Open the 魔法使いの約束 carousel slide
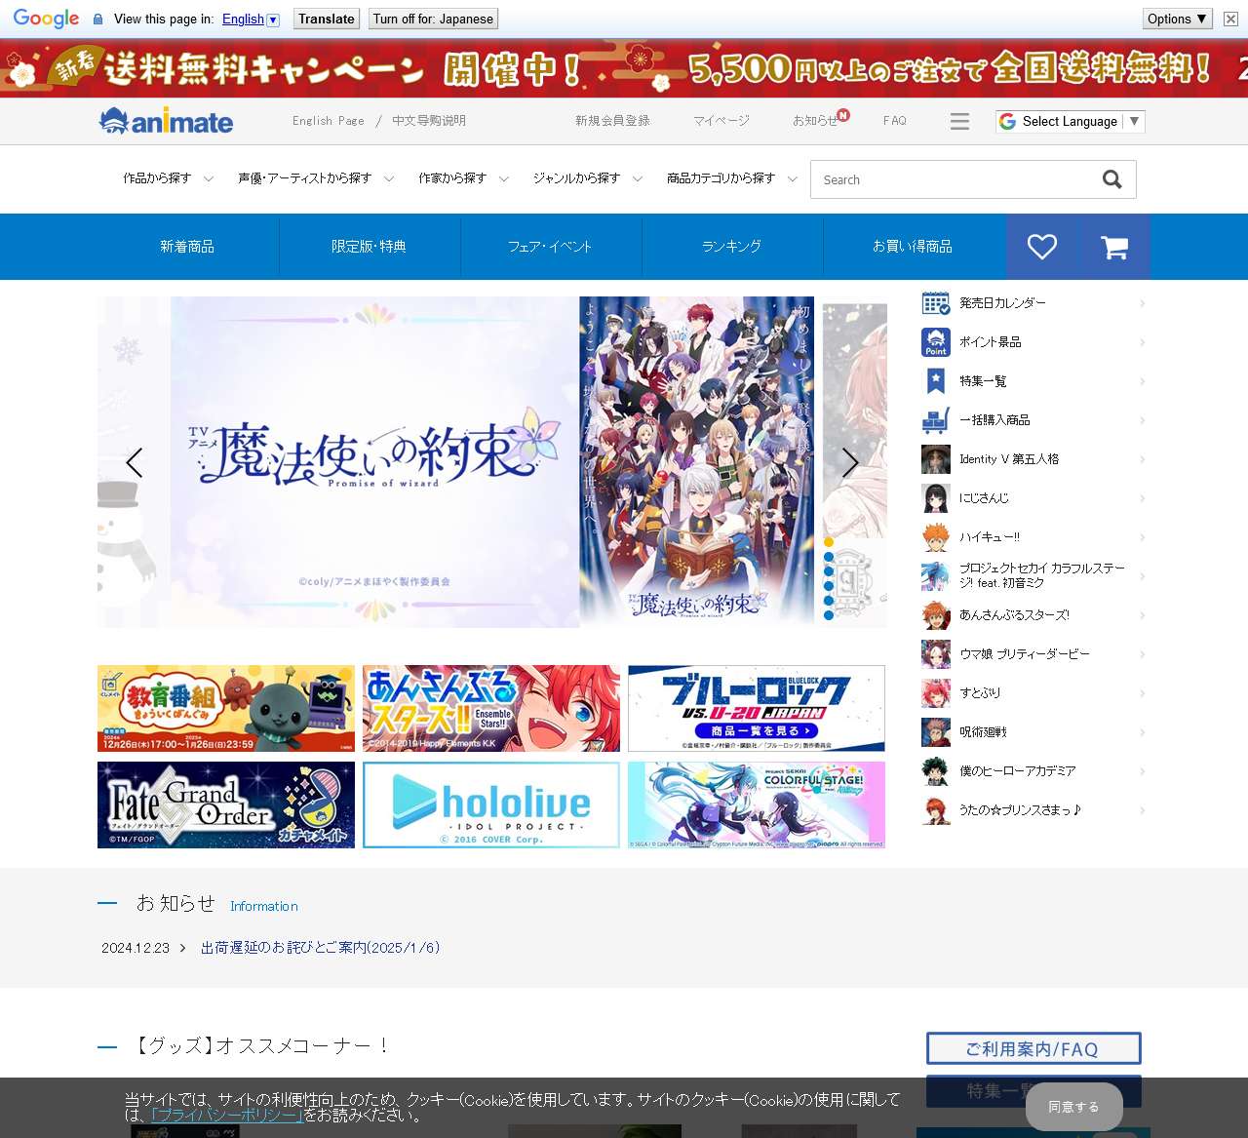 (x=492, y=462)
